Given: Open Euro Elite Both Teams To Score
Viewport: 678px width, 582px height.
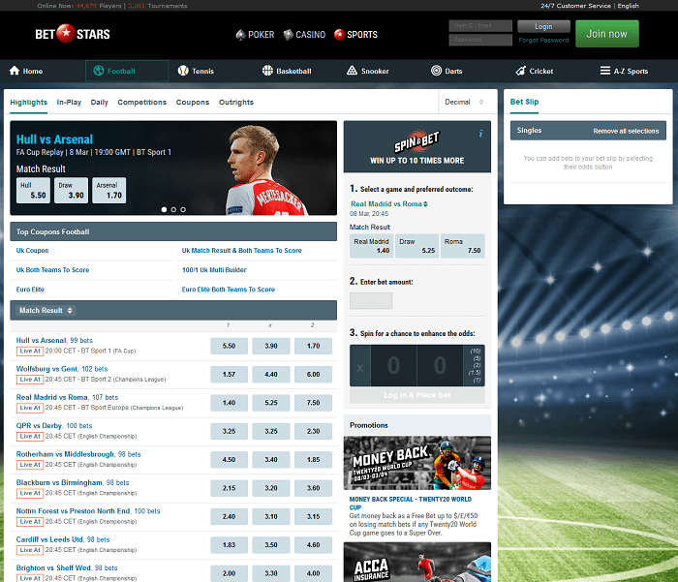Looking at the screenshot, I should tap(229, 290).
